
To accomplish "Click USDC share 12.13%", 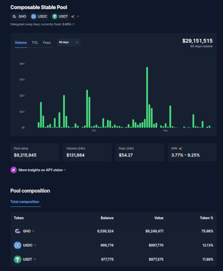I will click(x=208, y=245).
